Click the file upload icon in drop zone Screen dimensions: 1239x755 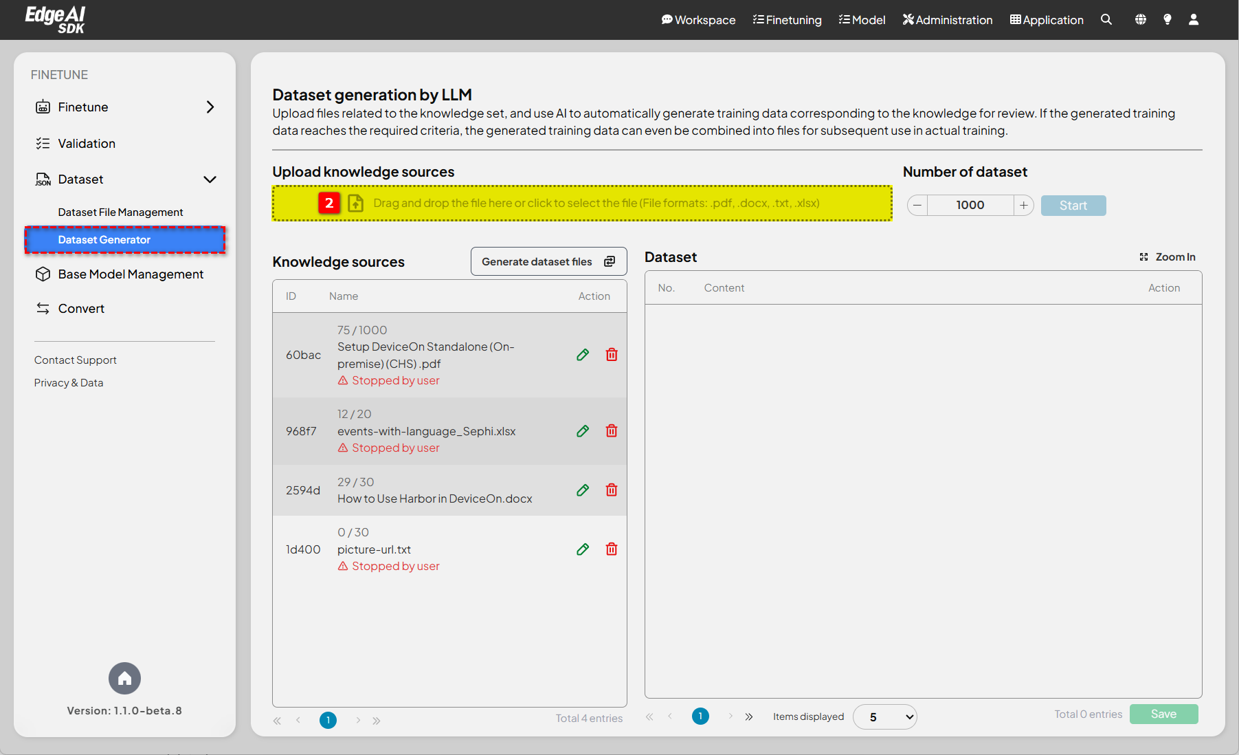[356, 203]
